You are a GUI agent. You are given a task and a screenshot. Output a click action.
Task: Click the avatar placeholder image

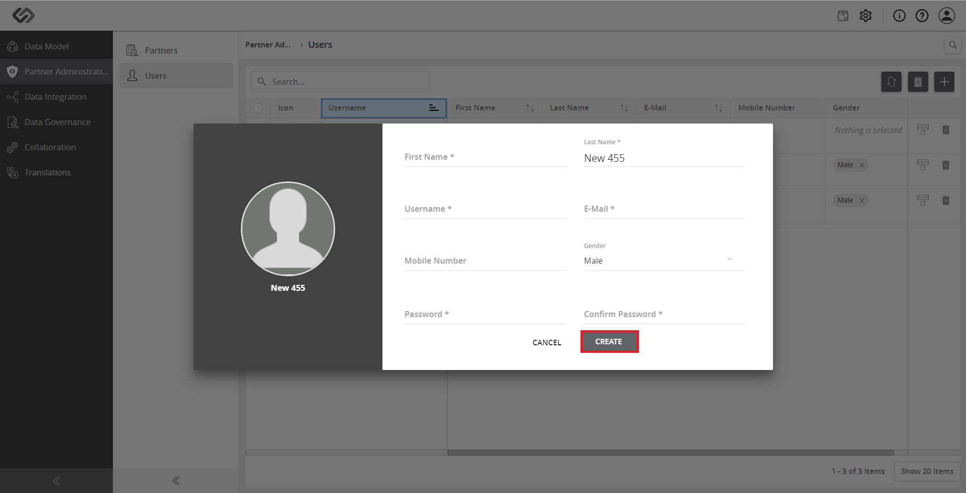[288, 229]
